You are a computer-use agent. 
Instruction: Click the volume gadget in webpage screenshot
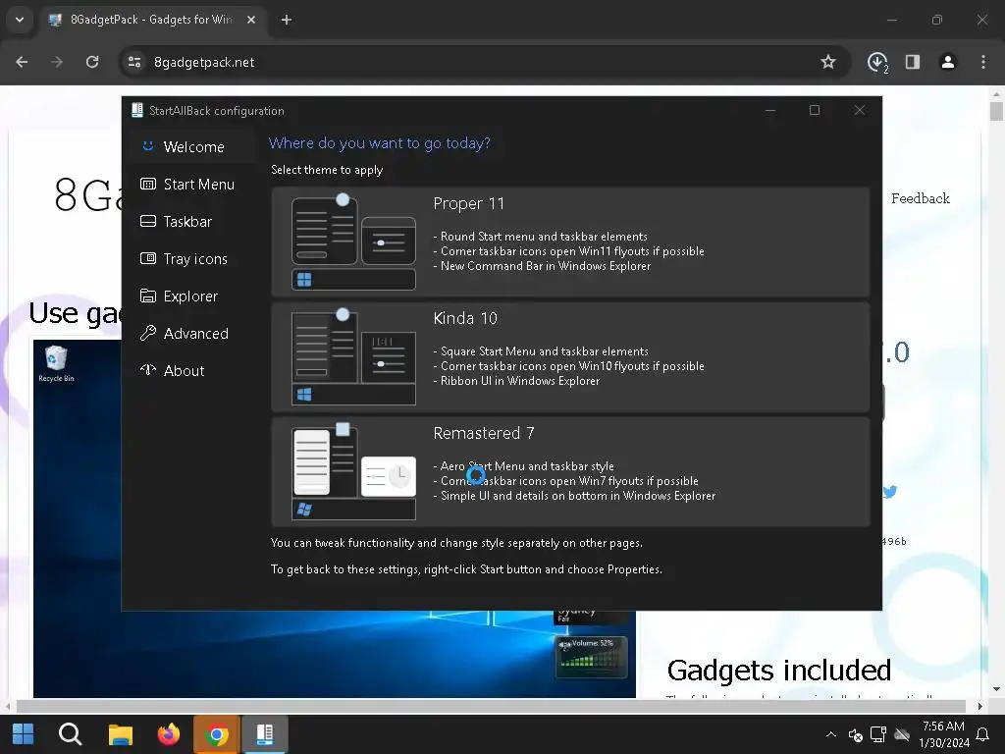tap(591, 657)
